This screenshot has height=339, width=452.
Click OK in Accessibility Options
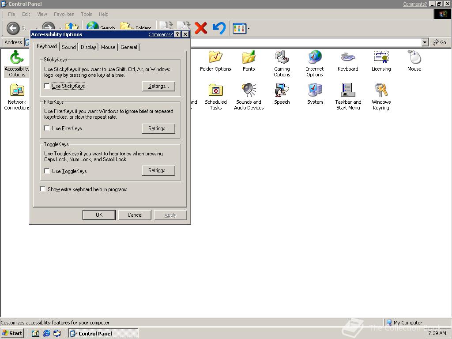[99, 215]
